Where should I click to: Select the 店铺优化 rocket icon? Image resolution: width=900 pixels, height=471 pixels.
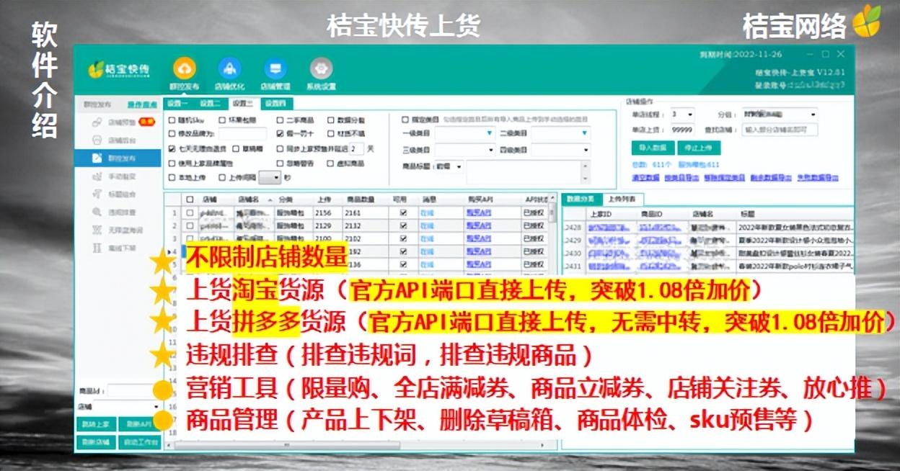(229, 73)
